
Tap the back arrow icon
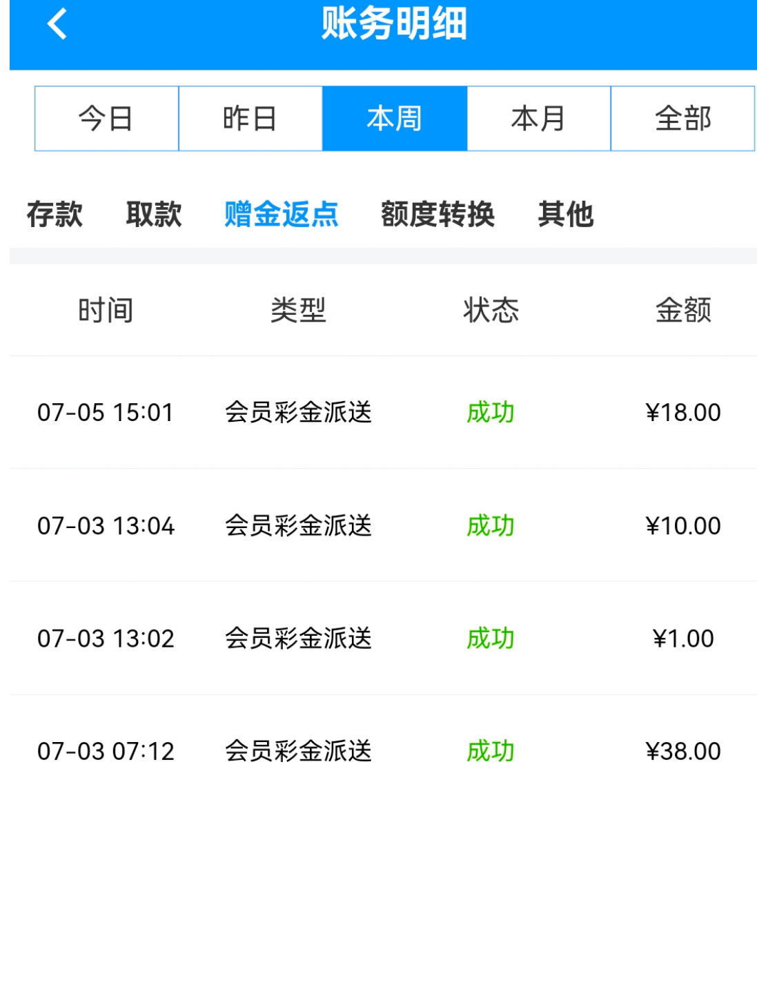pos(57,24)
